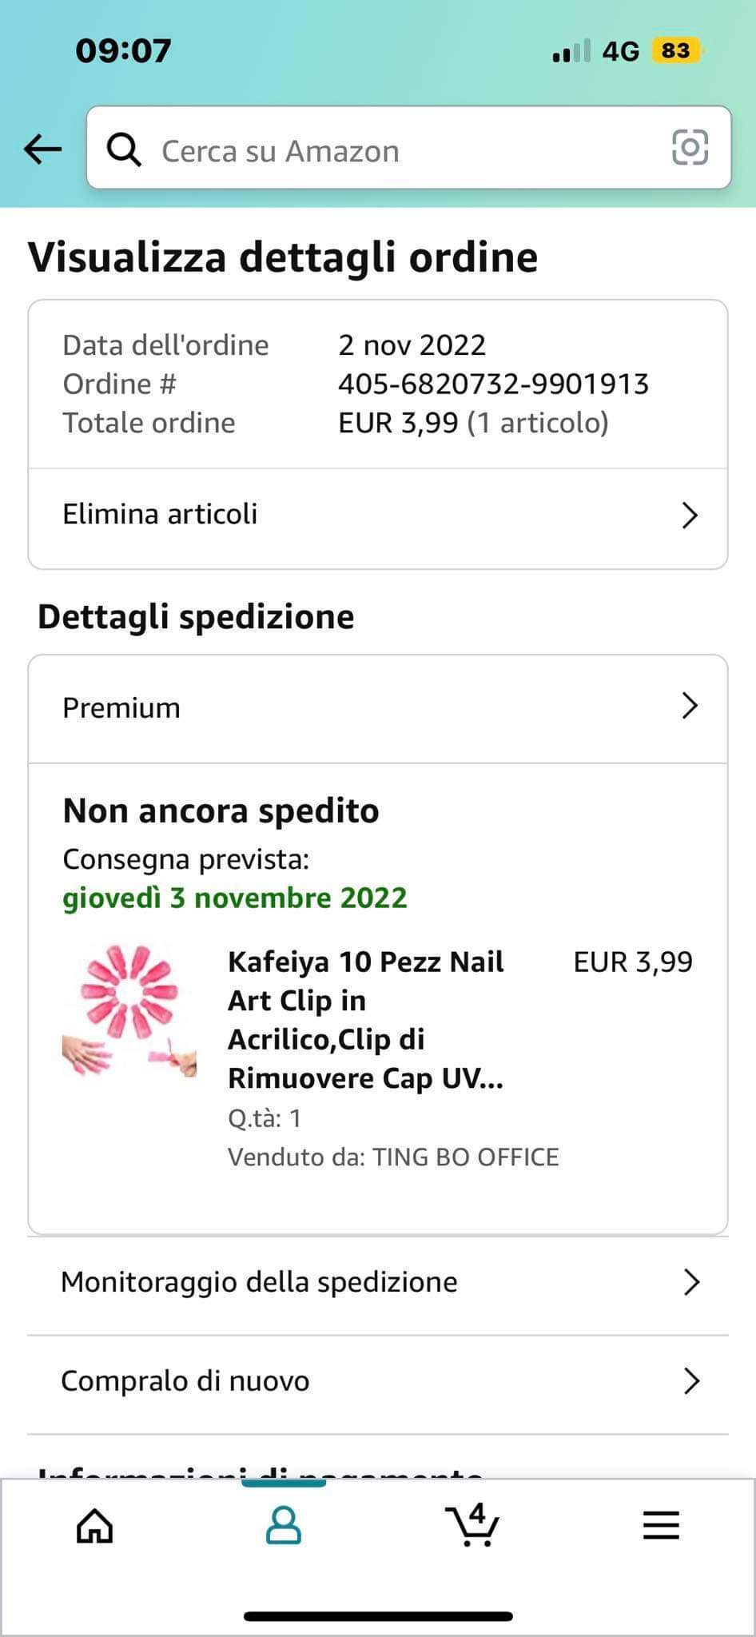
Task: Tap the 4G signal status indicator
Action: 620,51
